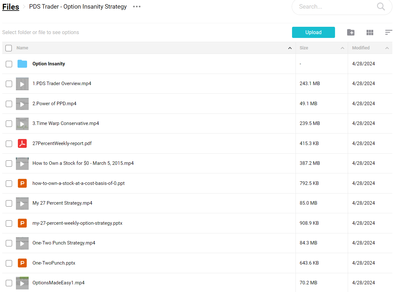Check the box for My 27 Percent Strategy.mp4
Viewport: 414px width, 292px height.
click(x=9, y=203)
